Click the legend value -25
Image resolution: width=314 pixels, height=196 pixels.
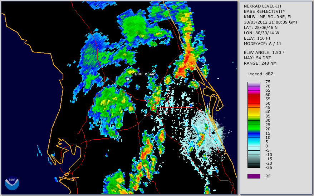[269, 167]
